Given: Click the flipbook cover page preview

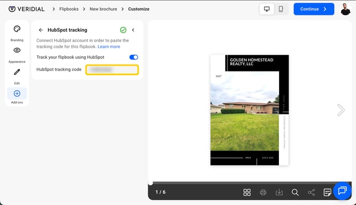Looking at the screenshot, I should coord(250,110).
